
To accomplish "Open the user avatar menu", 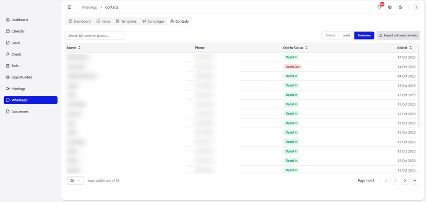I will (x=416, y=7).
